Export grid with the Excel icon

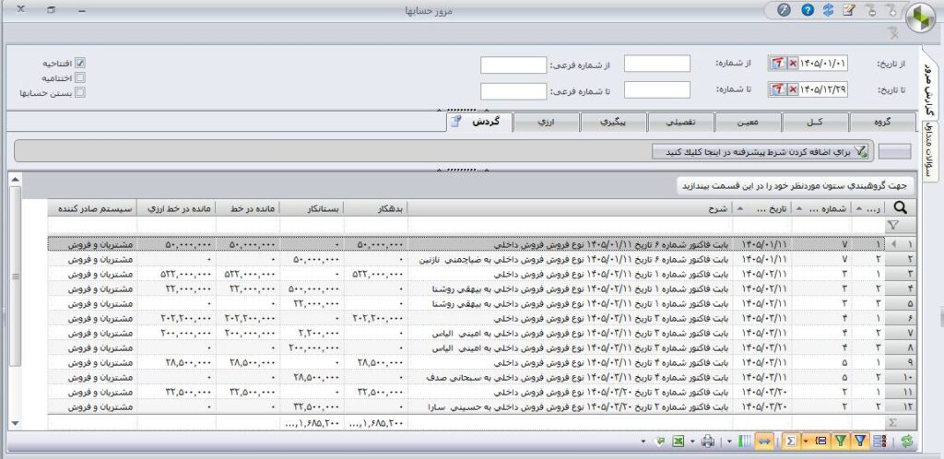point(678,441)
